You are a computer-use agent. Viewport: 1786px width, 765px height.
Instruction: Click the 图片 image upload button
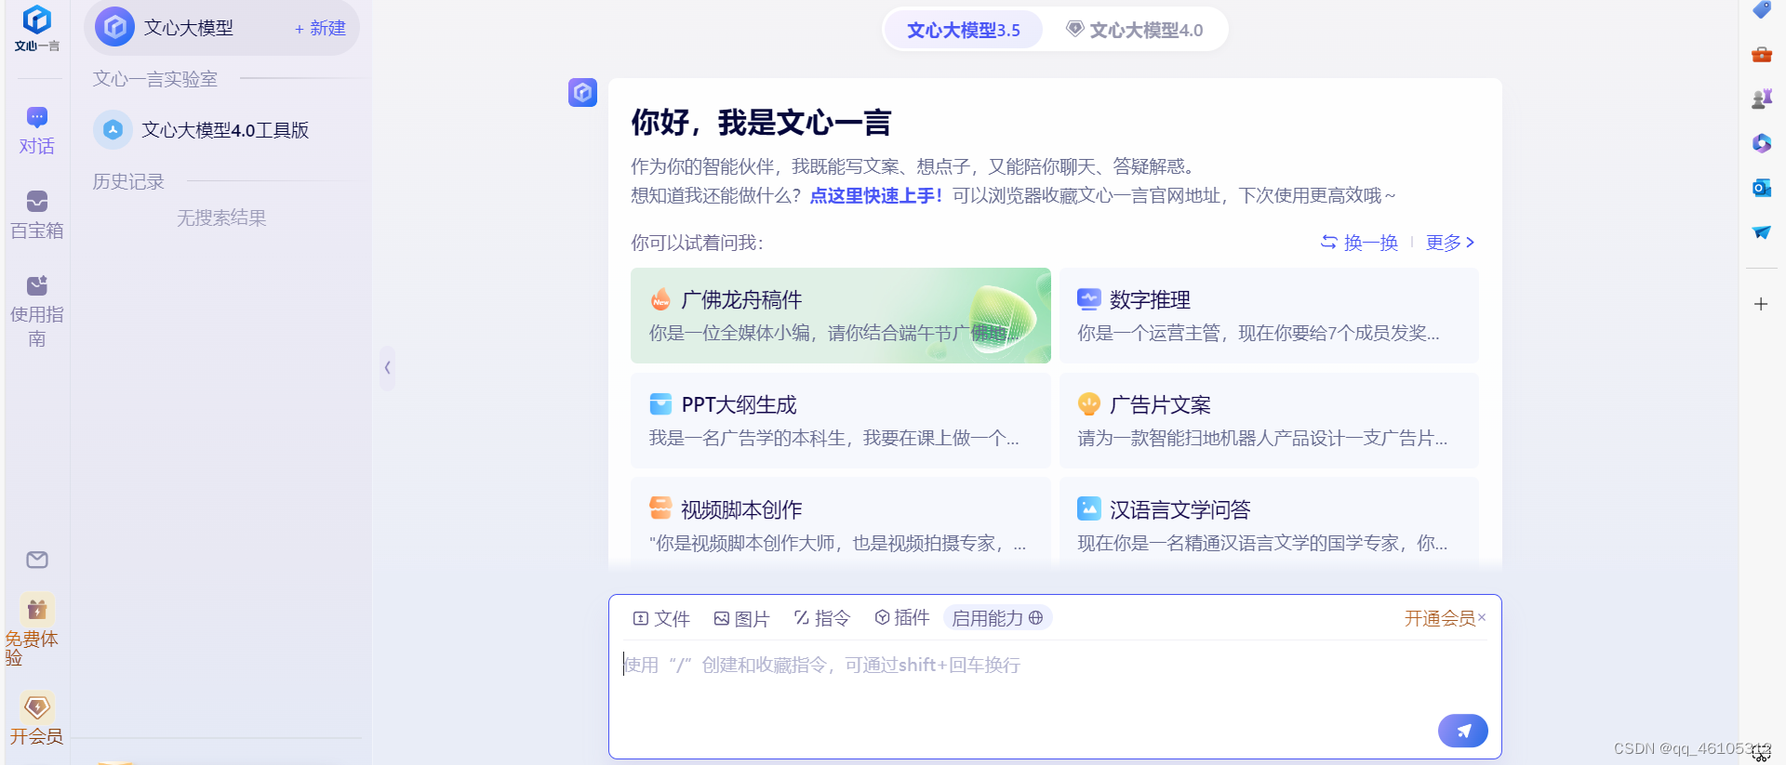click(741, 618)
